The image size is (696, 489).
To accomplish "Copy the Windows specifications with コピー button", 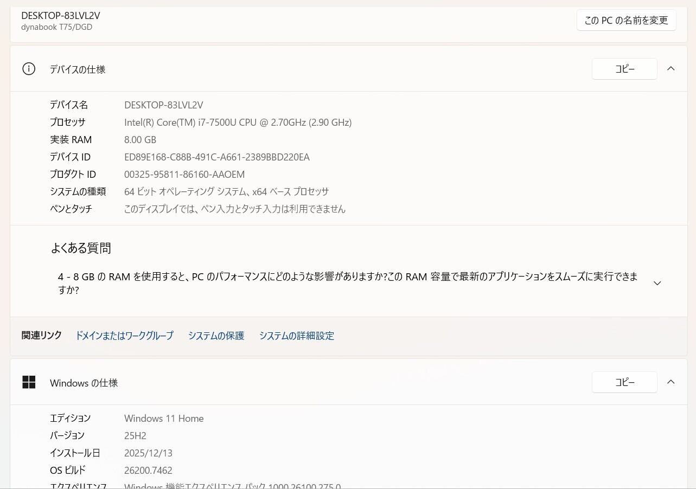I will click(x=624, y=382).
